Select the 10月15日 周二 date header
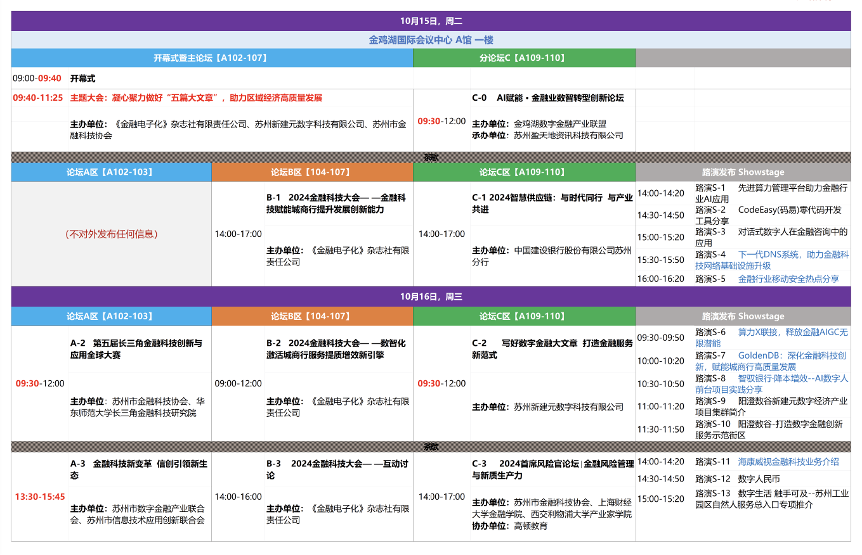This screenshot has width=862, height=555. tap(431, 21)
